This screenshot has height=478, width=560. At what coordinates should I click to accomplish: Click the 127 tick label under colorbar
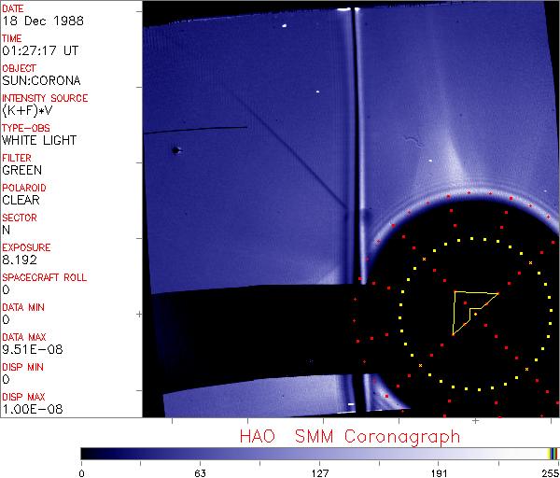(319, 471)
